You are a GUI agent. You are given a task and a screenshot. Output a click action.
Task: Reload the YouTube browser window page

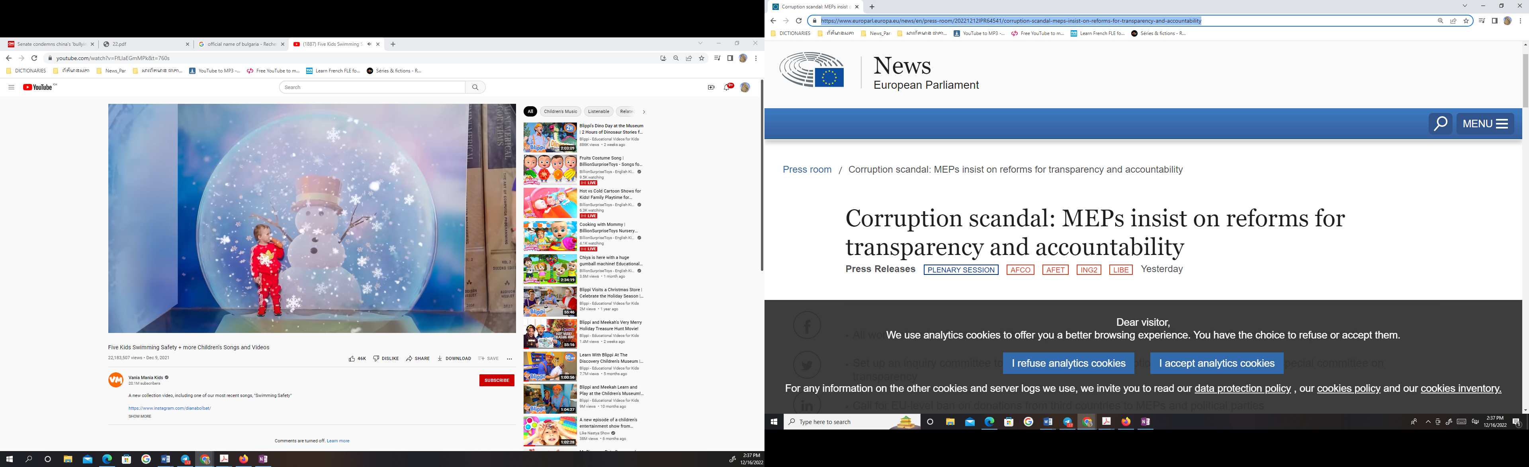pos(34,58)
